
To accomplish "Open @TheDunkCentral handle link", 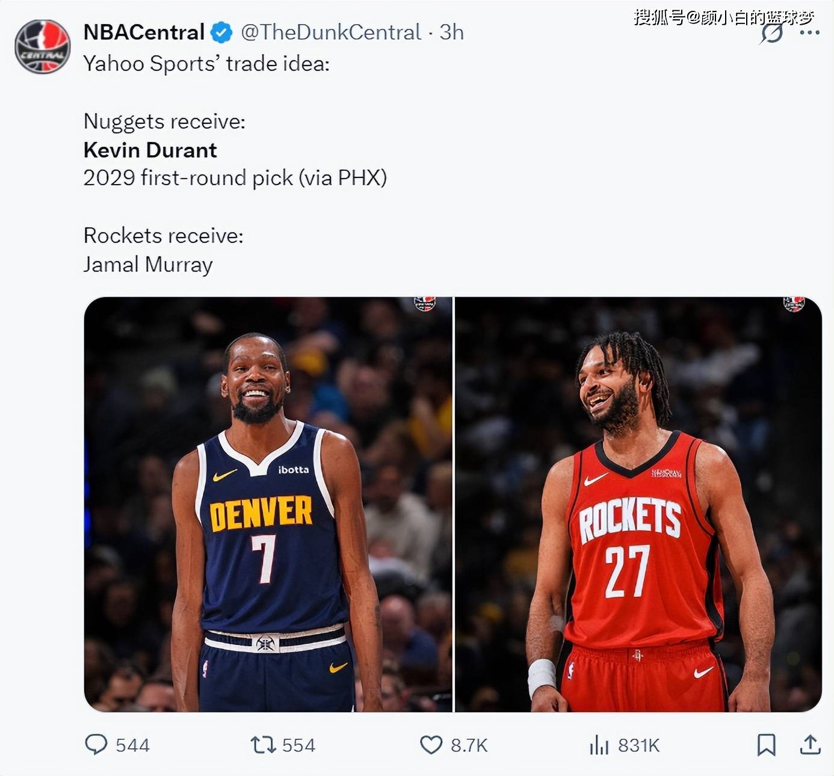I will (331, 32).
